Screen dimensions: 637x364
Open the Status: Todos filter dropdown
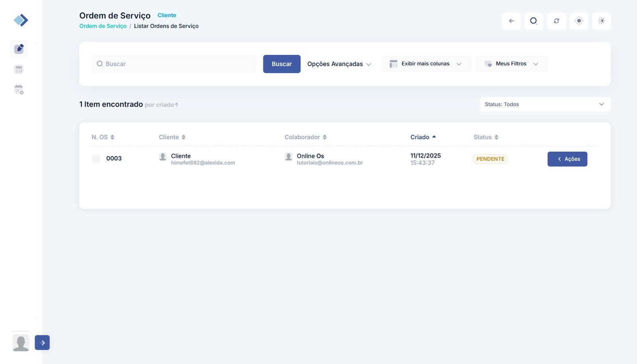[x=545, y=105]
